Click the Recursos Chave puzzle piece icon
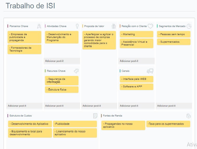 (x=76, y=71)
